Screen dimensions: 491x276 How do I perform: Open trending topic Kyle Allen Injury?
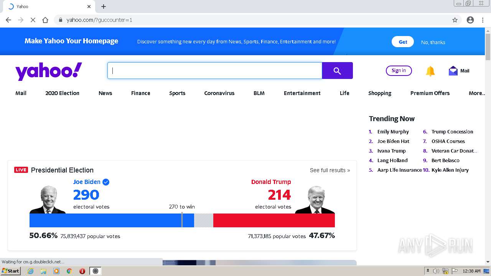point(450,170)
